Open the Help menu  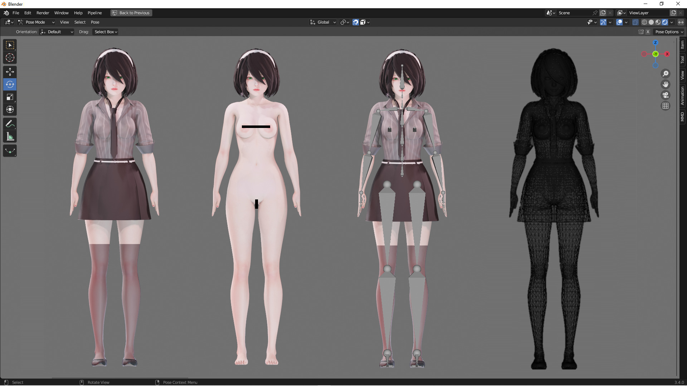coord(78,13)
